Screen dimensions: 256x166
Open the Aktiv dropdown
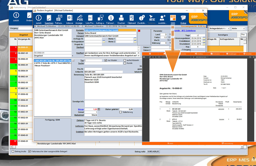click(x=244, y=28)
